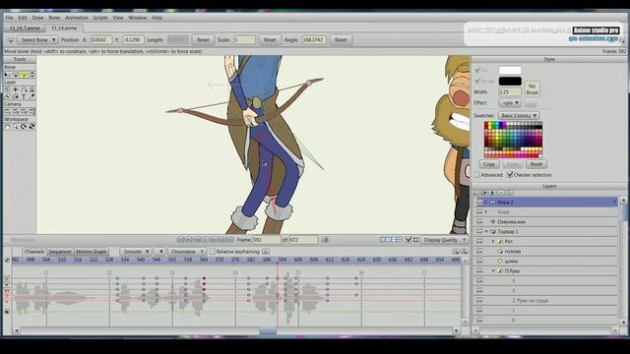The height and width of the screenshot is (354, 630).
Task: Activate the Rotate Workspace tool
Action: (24, 127)
